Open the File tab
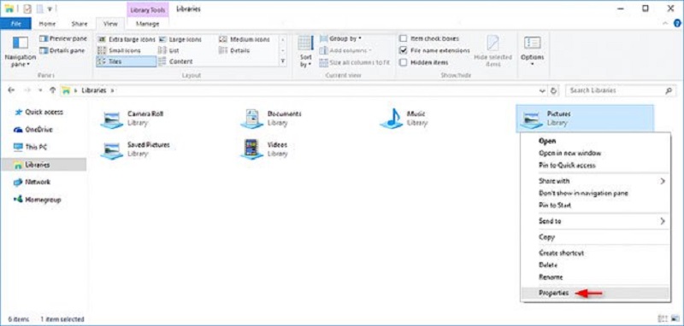This screenshot has height=326, width=684. coord(15,24)
